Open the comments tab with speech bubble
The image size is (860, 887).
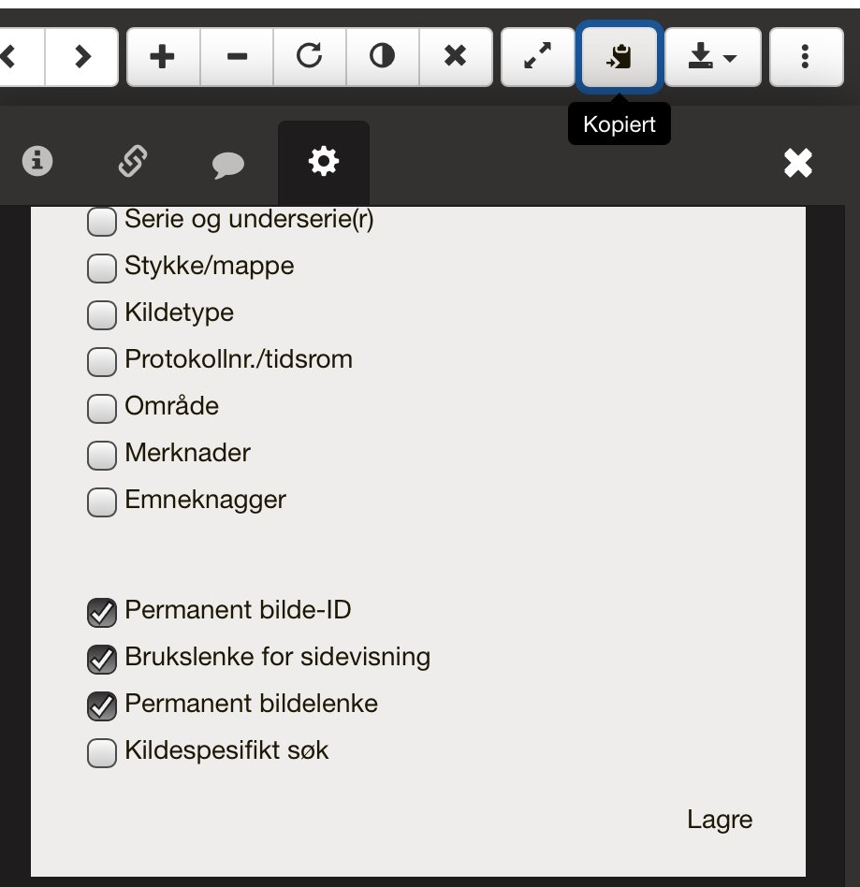tap(227, 165)
